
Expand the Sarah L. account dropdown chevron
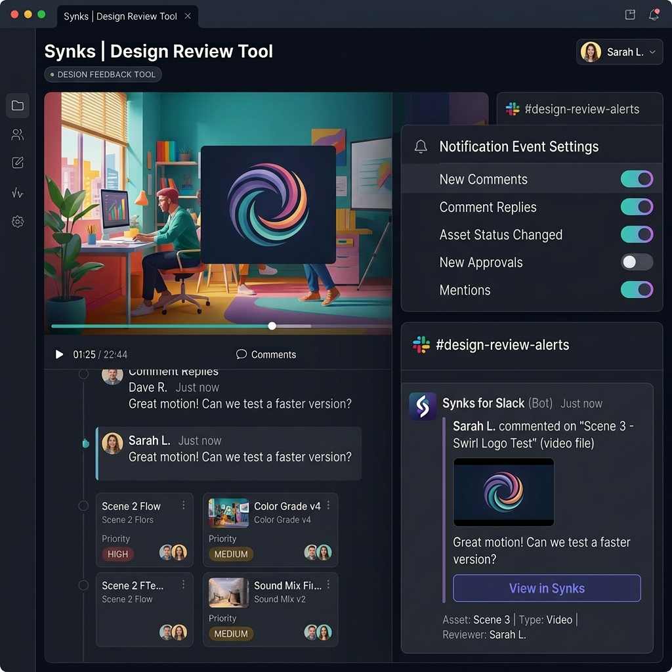click(x=652, y=52)
